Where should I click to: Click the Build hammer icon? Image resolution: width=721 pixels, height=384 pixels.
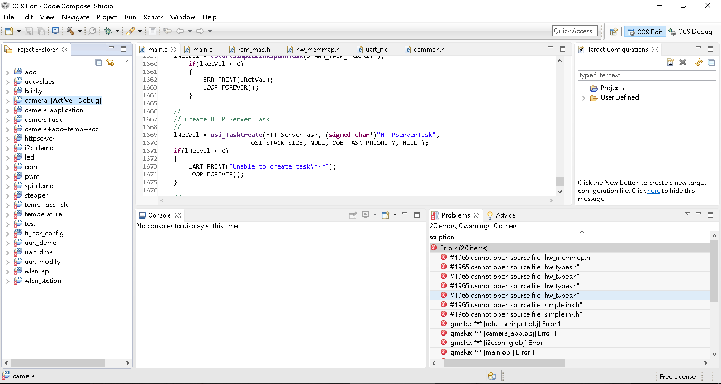point(70,31)
